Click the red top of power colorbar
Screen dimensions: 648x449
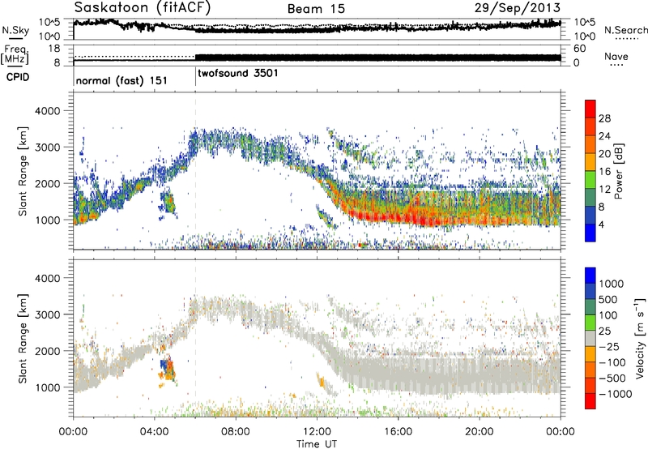[590, 109]
